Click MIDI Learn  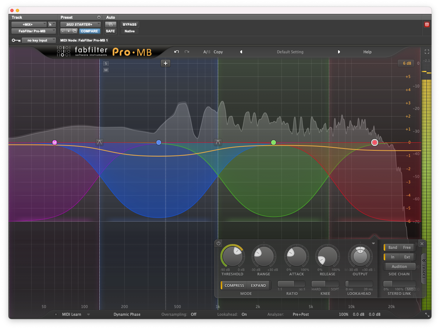[x=72, y=314]
